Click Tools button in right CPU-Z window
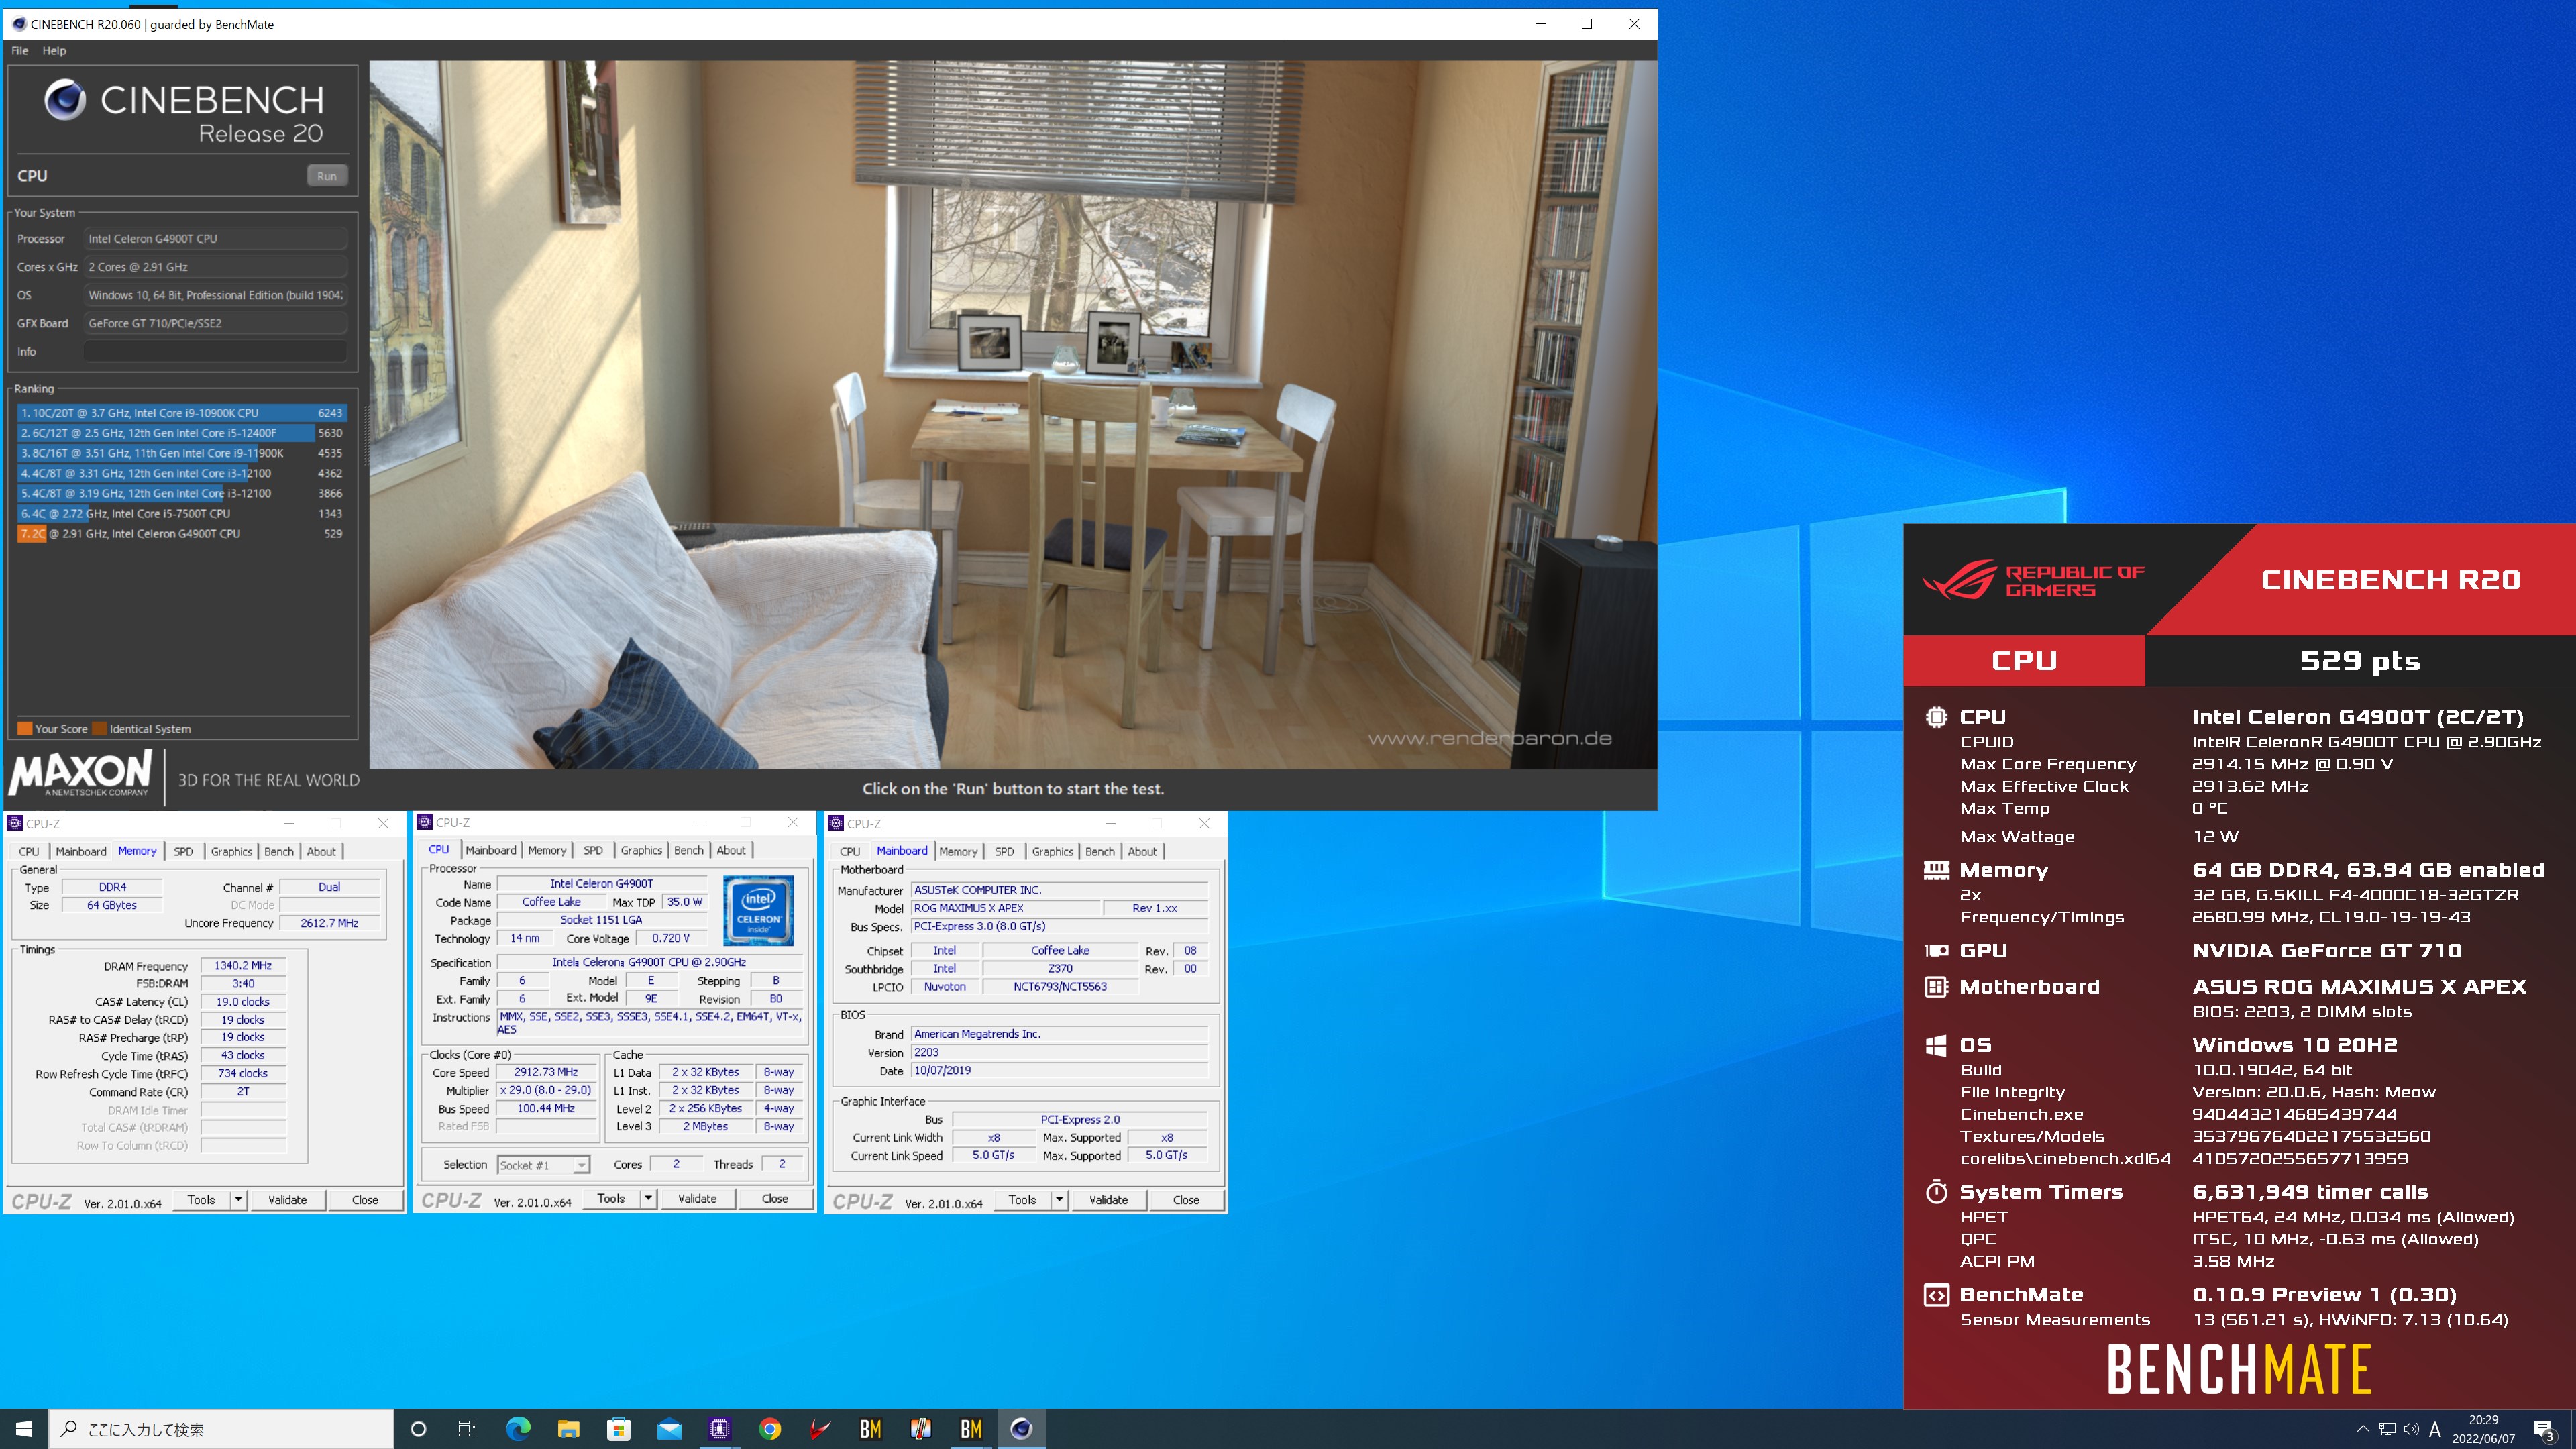Viewport: 2576px width, 1449px height. 1022,1200
